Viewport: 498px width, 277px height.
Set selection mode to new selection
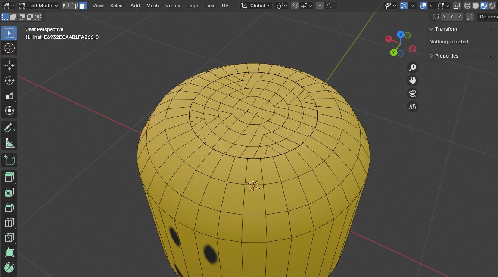[5, 17]
